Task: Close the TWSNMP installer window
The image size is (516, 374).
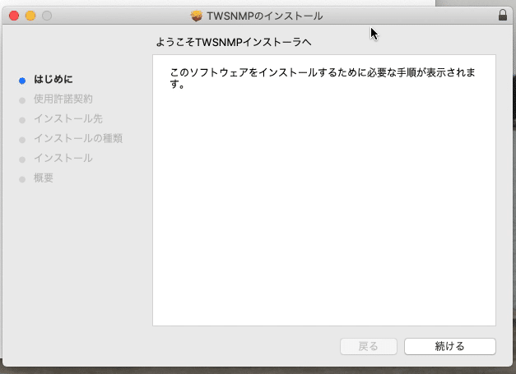Action: pos(14,16)
